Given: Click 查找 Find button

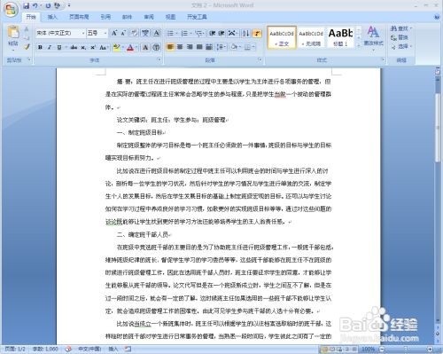Looking at the screenshot, I should pos(400,28).
